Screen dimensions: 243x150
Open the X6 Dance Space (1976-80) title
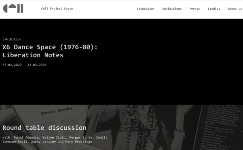(50, 47)
